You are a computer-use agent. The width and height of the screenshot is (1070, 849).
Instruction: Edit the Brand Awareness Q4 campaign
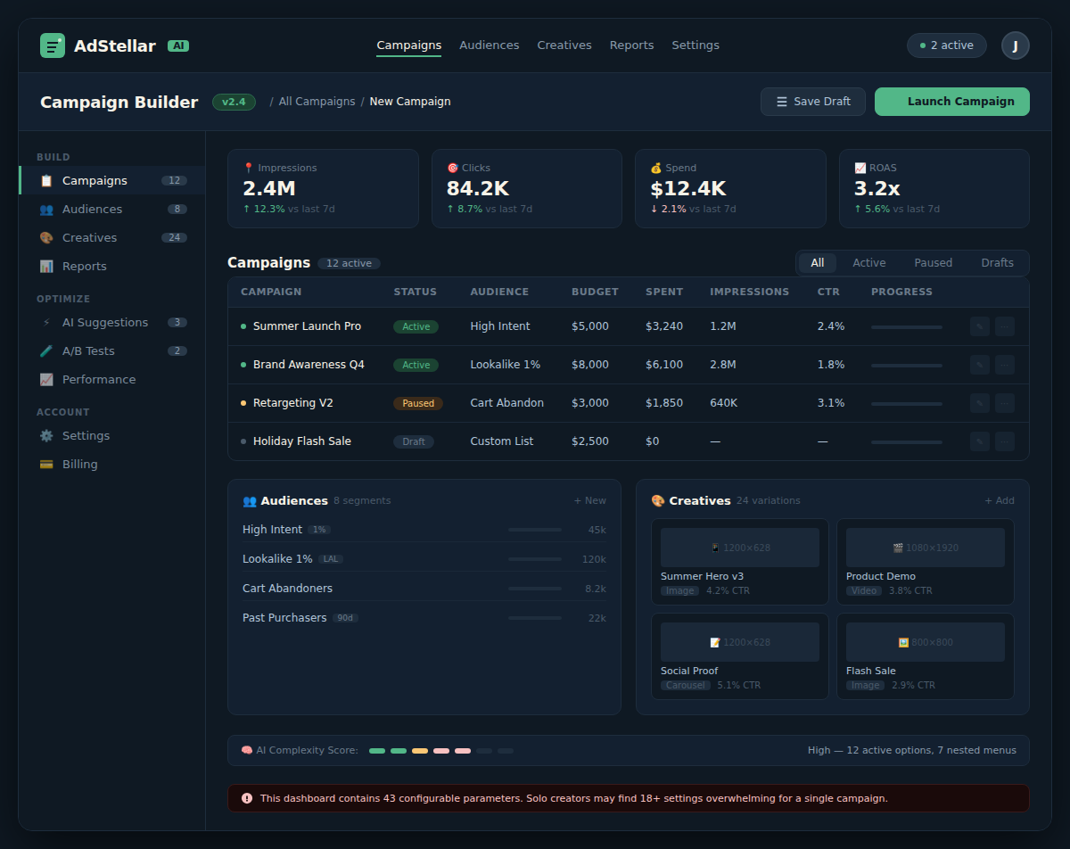click(980, 365)
